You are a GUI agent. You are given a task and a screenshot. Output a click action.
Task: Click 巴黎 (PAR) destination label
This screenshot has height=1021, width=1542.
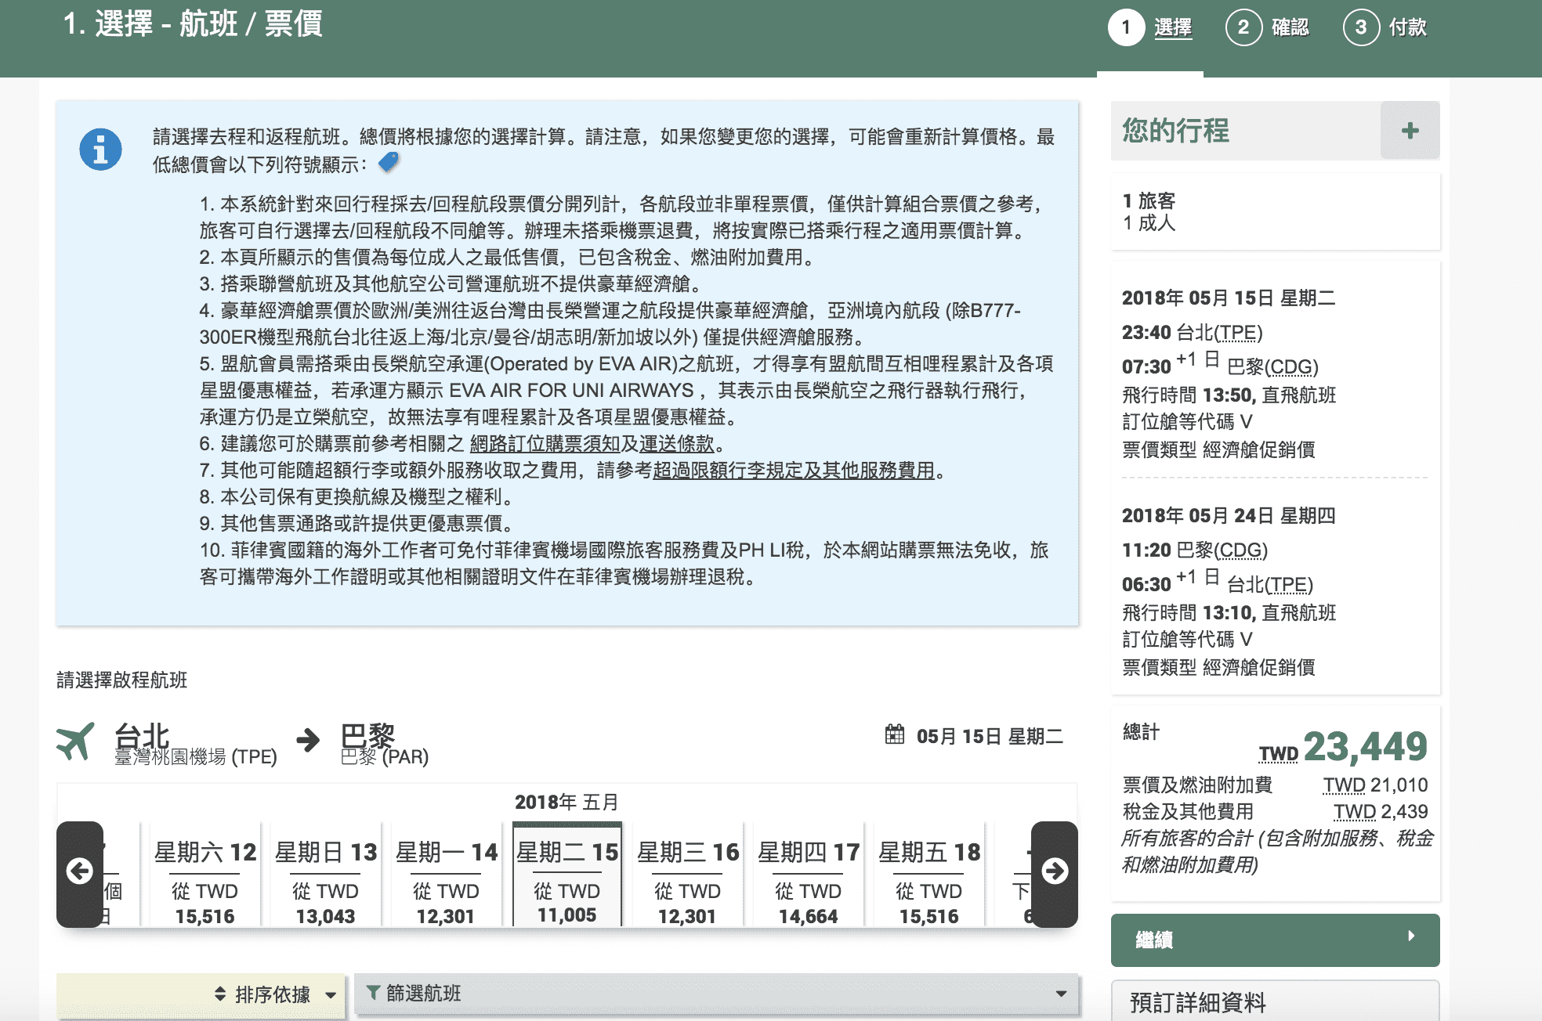(385, 757)
